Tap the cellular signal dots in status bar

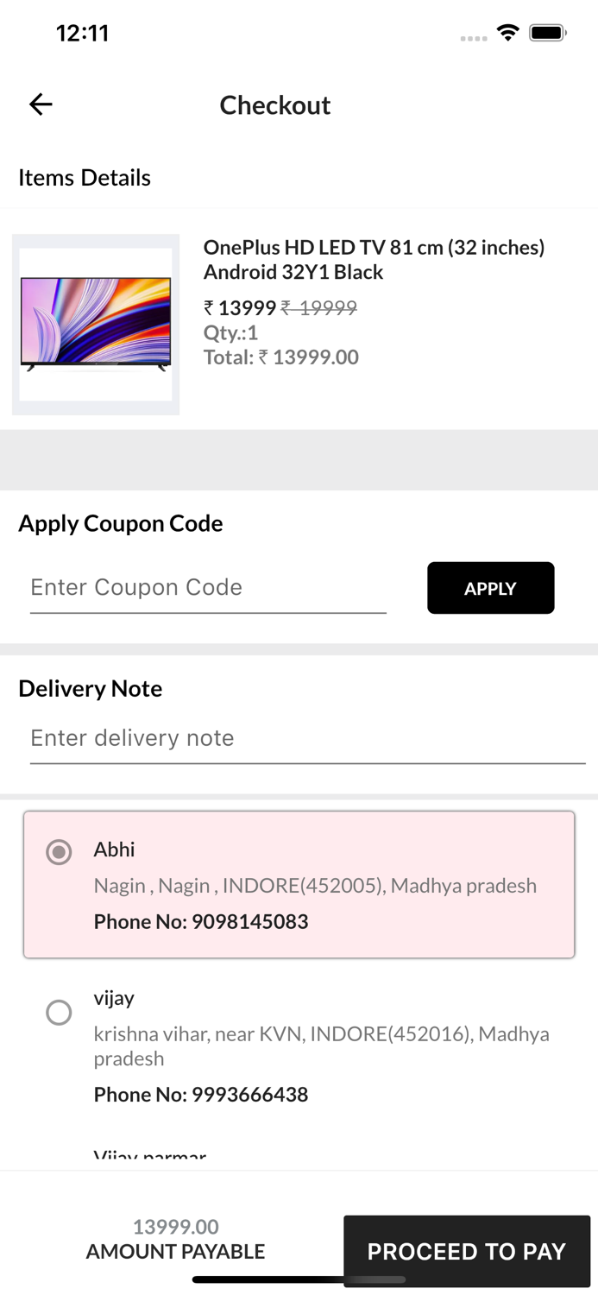coord(474,38)
